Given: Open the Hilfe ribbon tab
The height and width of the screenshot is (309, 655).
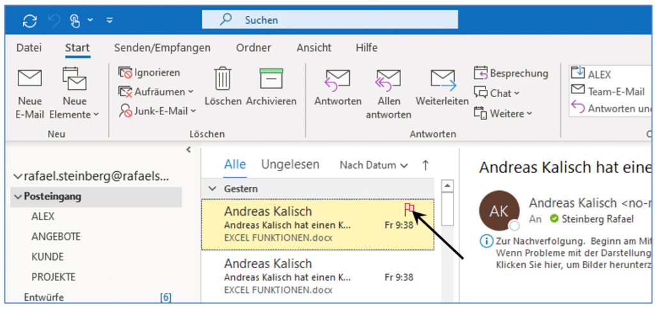Looking at the screenshot, I should [x=367, y=48].
